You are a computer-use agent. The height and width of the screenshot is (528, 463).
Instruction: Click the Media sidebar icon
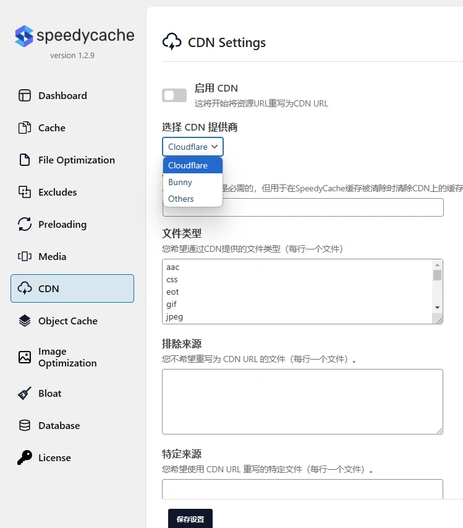tap(25, 257)
